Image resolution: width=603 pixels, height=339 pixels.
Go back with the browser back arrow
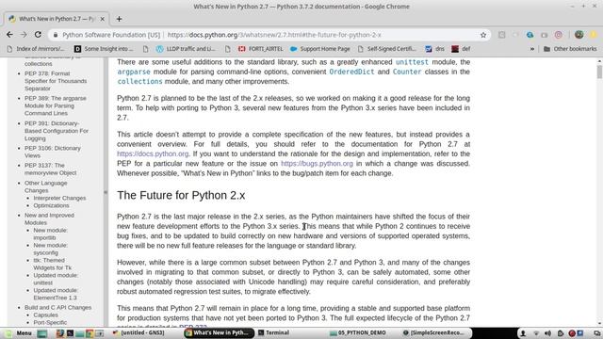(x=9, y=35)
